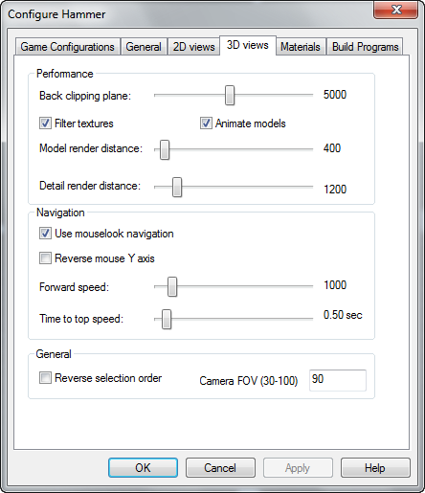
Task: Click the Camera FOV input field
Action: coord(338,380)
